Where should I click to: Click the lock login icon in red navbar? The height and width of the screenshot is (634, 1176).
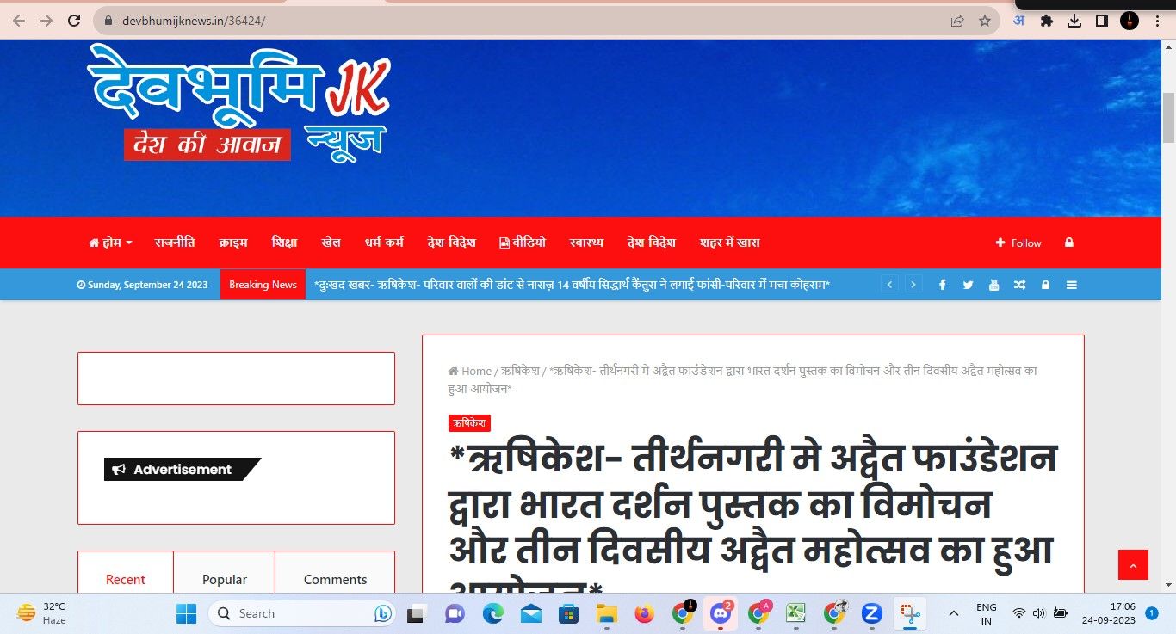pos(1068,243)
